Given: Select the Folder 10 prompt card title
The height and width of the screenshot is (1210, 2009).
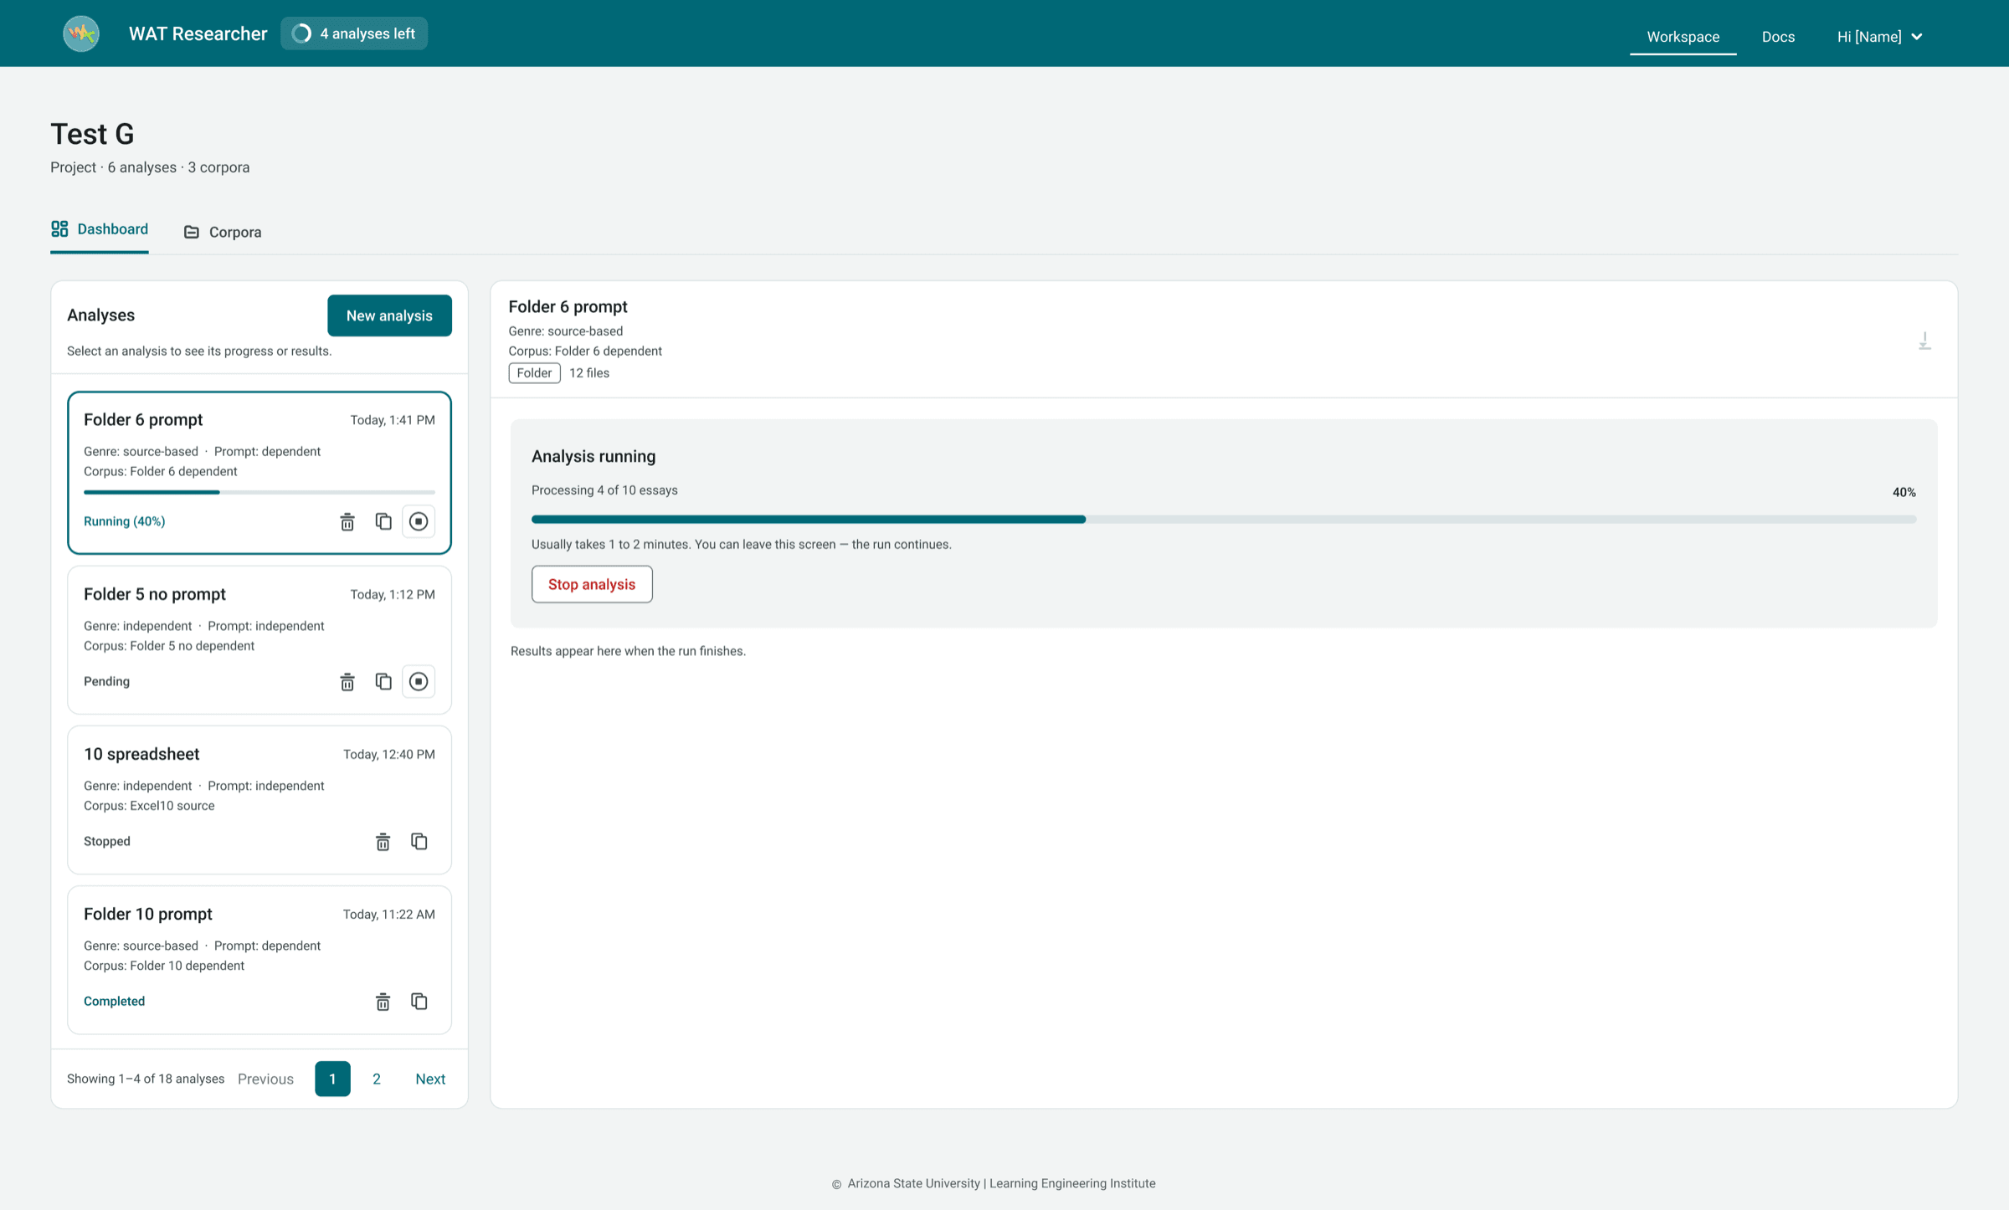Looking at the screenshot, I should [x=148, y=914].
